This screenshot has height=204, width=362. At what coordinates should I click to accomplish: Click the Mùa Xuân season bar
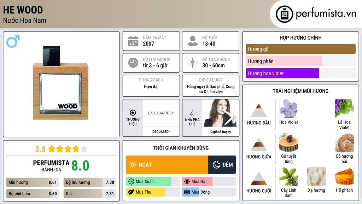(153, 182)
